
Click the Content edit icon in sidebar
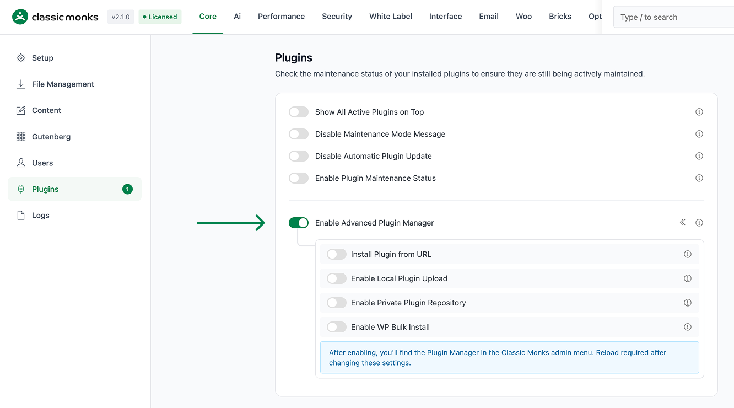21,110
